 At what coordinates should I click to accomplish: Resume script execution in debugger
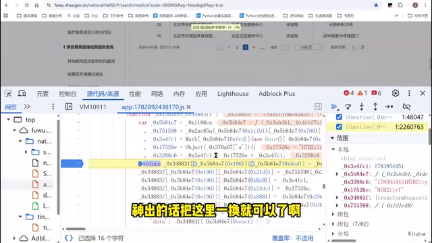(x=335, y=107)
